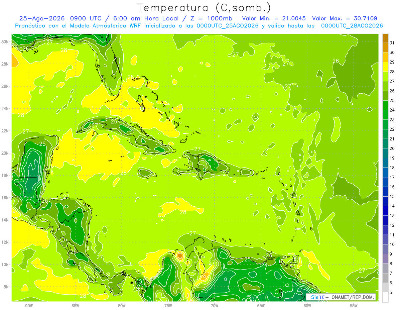The width and height of the screenshot is (401, 310).
Task: Pick the yellow colorbar segment between 28 and 29
Action: tap(385, 67)
